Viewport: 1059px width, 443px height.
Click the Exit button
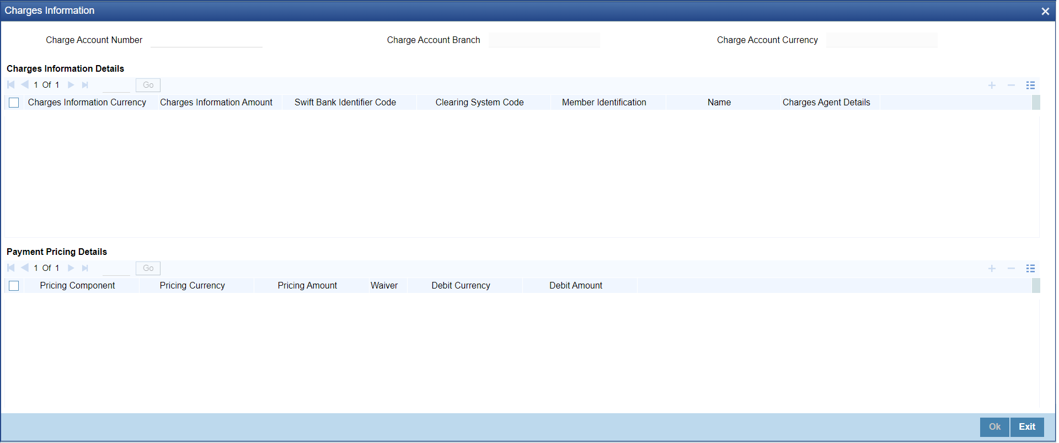[x=1027, y=427]
